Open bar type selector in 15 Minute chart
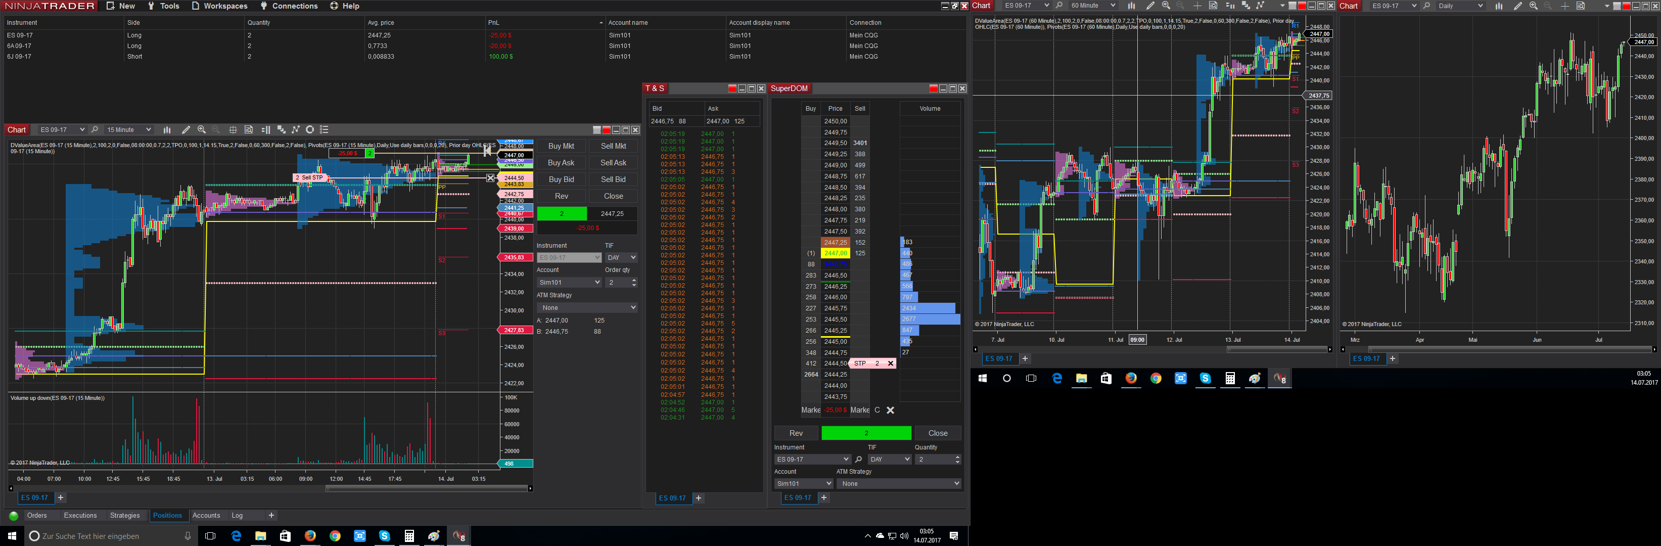This screenshot has width=1661, height=546. coord(167,129)
